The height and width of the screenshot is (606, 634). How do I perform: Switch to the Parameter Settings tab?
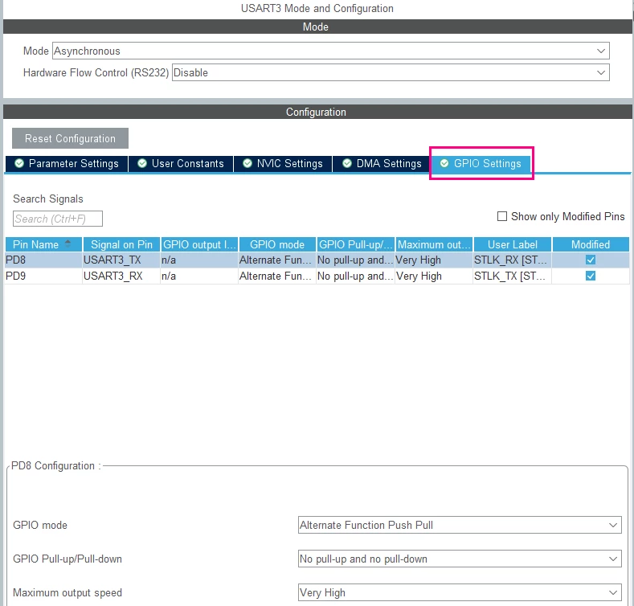pyautogui.click(x=67, y=164)
